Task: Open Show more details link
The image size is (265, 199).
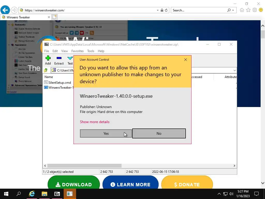Action: pyautogui.click(x=95, y=122)
